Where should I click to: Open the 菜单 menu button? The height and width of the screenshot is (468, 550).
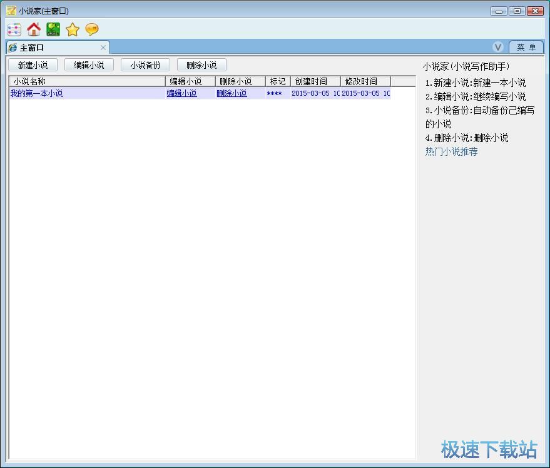pyautogui.click(x=526, y=48)
